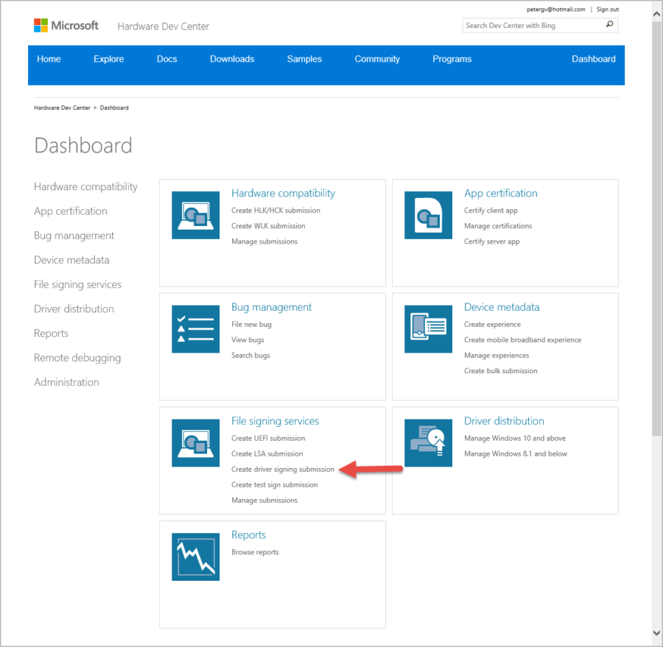Viewport: 663px width, 647px height.
Task: Click the Search Dev Center input field
Action: point(533,26)
